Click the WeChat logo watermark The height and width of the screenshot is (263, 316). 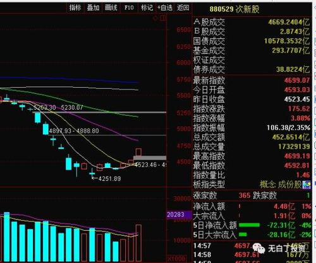click(258, 248)
